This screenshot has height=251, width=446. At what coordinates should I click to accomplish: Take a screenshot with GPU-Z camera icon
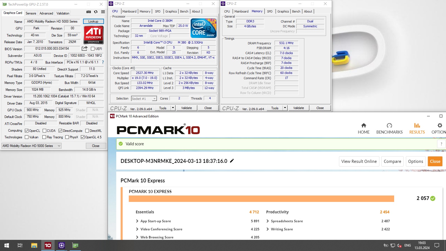click(x=89, y=12)
